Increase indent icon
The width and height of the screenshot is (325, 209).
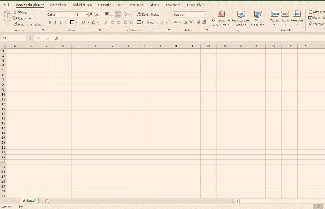click(x=131, y=22)
